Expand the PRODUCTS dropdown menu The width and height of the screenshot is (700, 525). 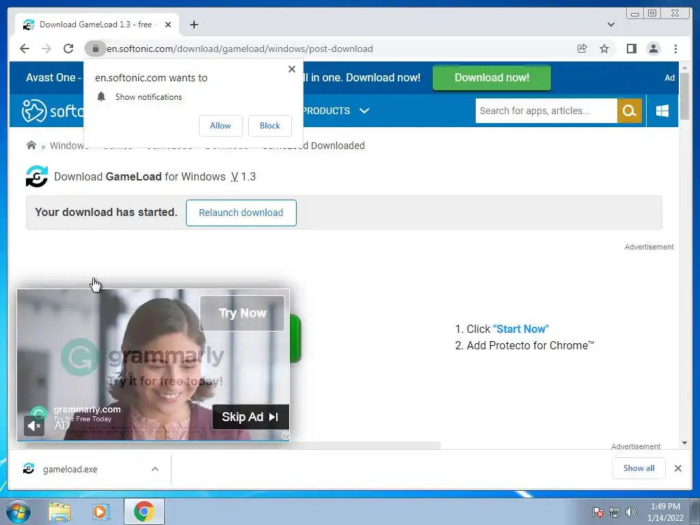click(x=336, y=111)
